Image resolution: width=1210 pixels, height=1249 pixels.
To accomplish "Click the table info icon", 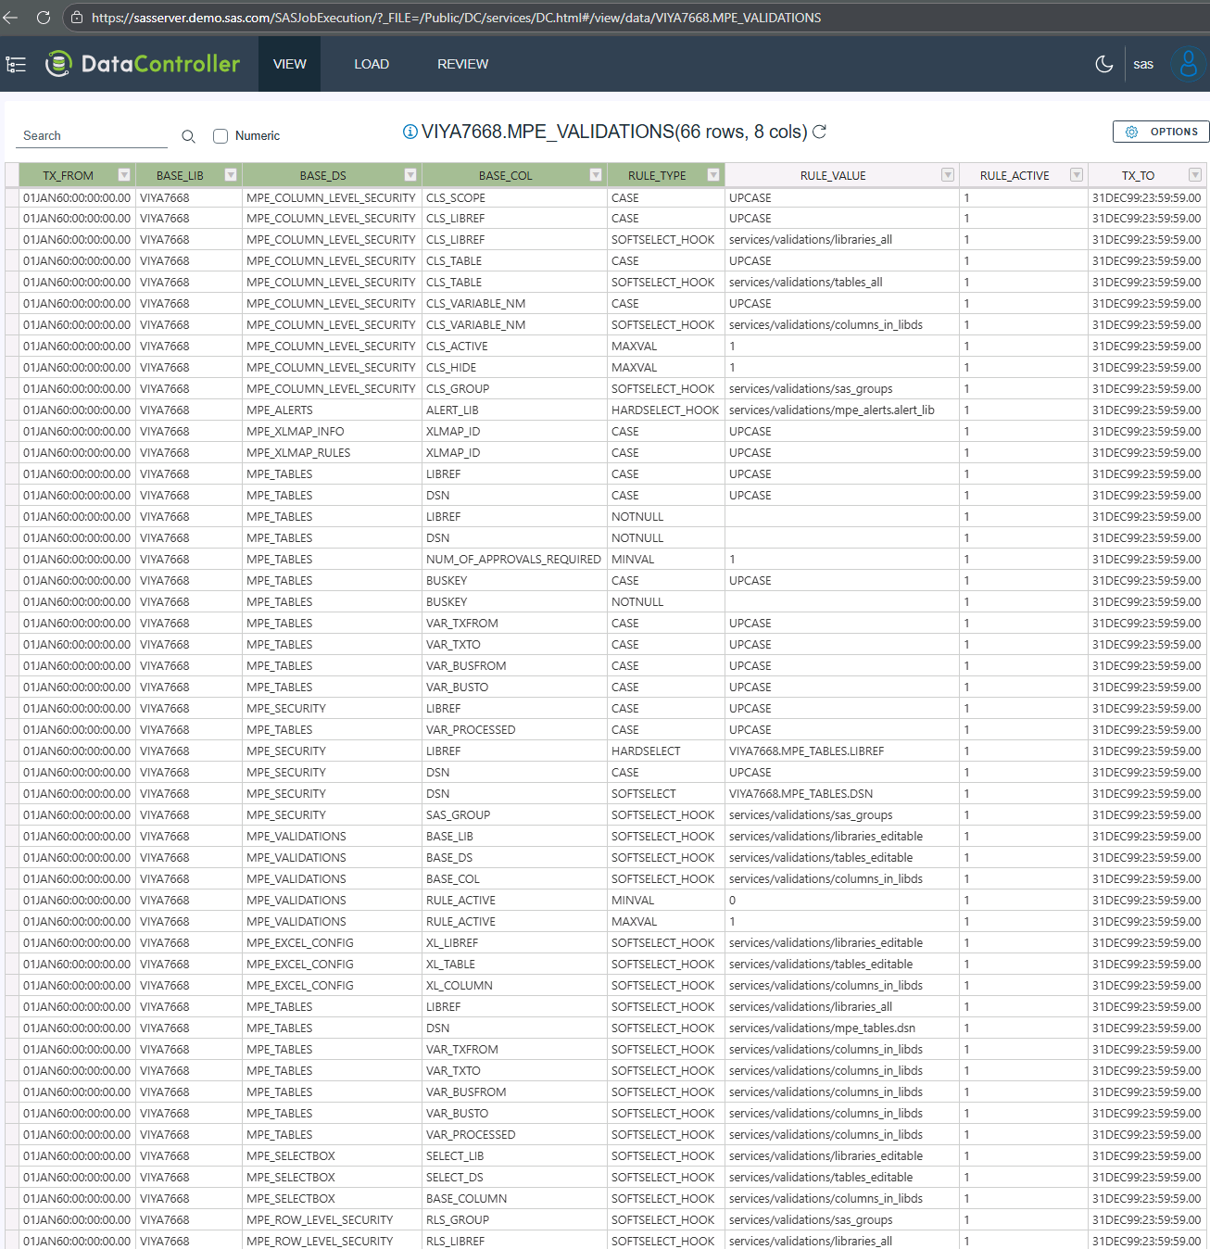I will pos(410,132).
